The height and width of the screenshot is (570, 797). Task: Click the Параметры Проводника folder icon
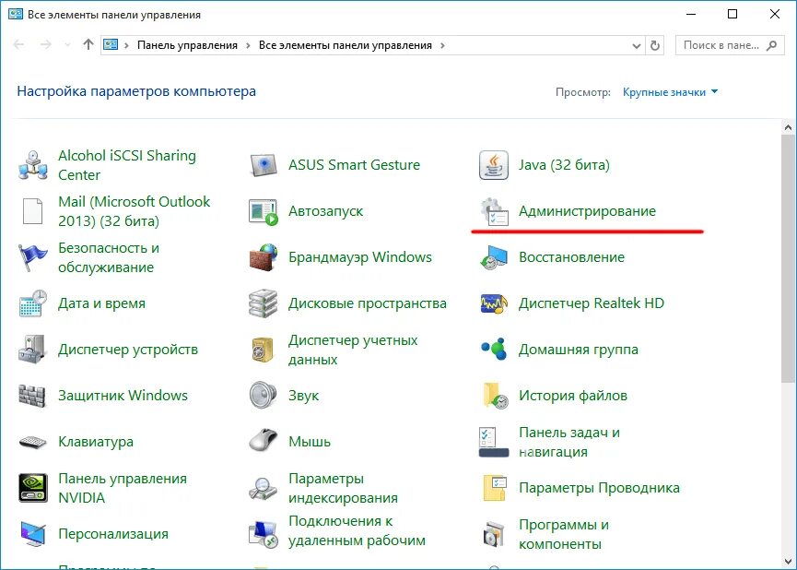click(494, 488)
